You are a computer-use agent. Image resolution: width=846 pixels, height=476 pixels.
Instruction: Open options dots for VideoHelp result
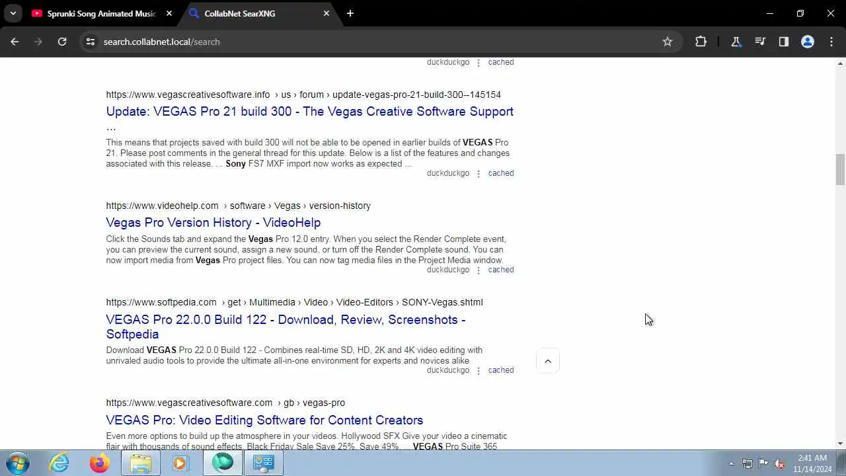[479, 270]
